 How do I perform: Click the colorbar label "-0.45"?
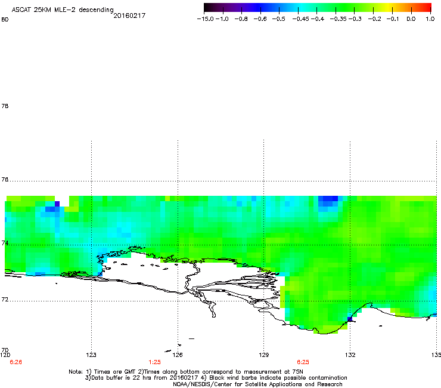(x=301, y=19)
